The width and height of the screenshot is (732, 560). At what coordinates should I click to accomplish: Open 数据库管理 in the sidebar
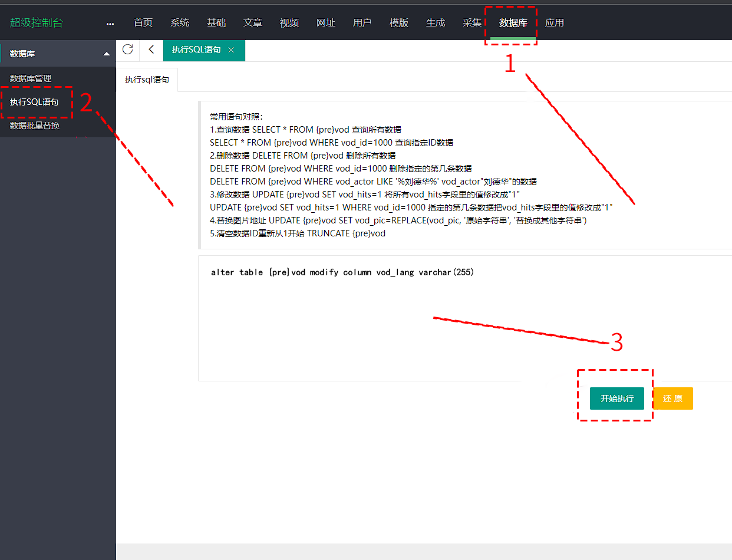(x=31, y=78)
